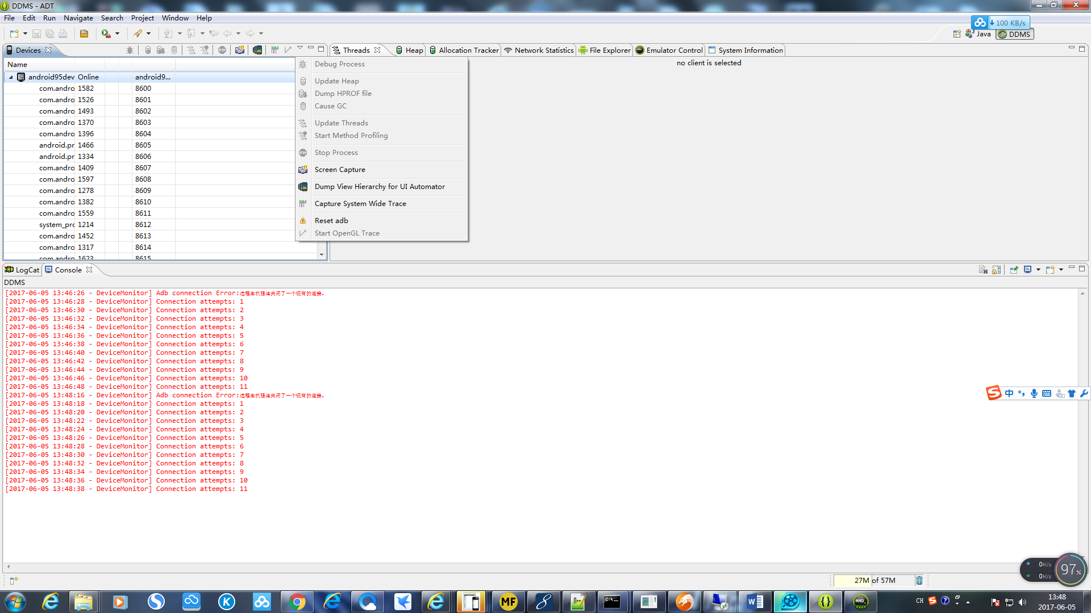Open the New wizard dropdown arrow
The width and height of the screenshot is (1091, 613).
click(x=25, y=34)
